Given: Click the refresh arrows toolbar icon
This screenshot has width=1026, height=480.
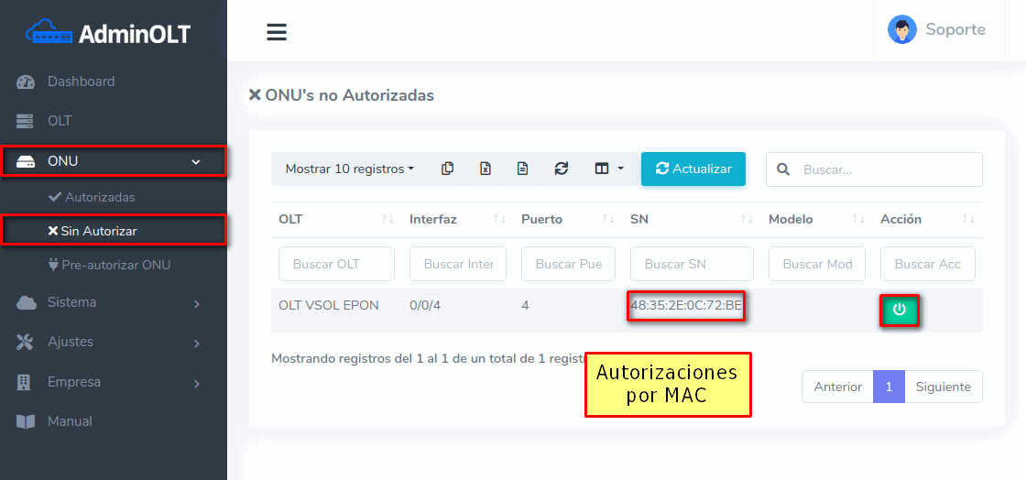Looking at the screenshot, I should click(x=562, y=169).
